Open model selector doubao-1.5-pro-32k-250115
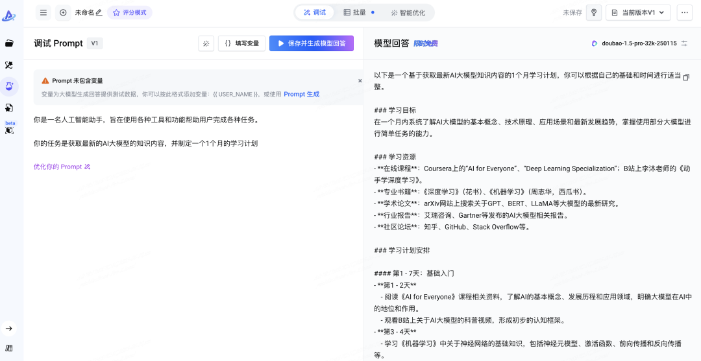This screenshot has width=701, height=361. (x=634, y=43)
